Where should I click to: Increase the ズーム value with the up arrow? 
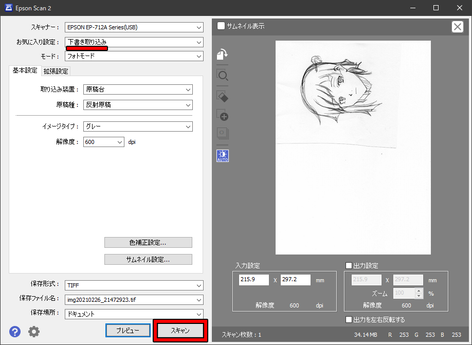pos(419,290)
